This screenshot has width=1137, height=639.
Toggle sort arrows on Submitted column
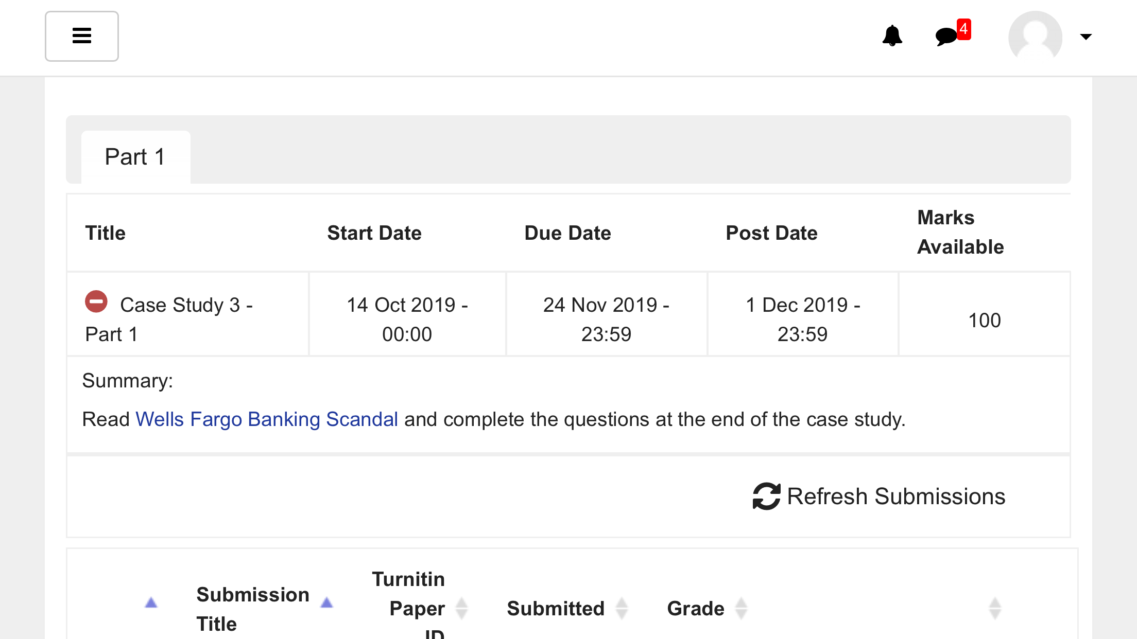click(622, 609)
